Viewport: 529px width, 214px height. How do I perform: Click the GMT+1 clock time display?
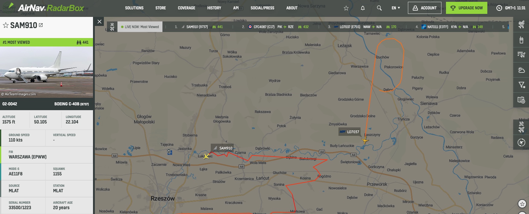(511, 8)
